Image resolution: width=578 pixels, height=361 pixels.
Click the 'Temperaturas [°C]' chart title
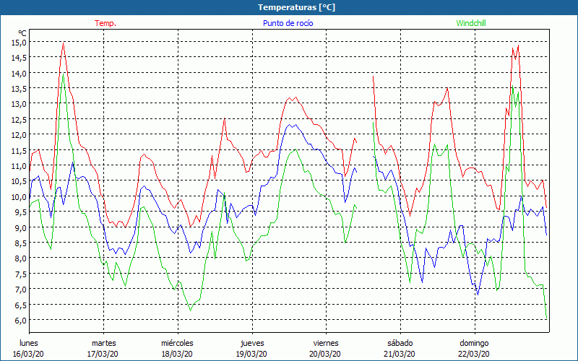(x=297, y=7)
